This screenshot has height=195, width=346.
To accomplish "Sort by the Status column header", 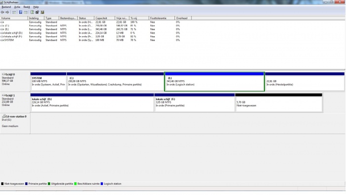I will [86, 18].
